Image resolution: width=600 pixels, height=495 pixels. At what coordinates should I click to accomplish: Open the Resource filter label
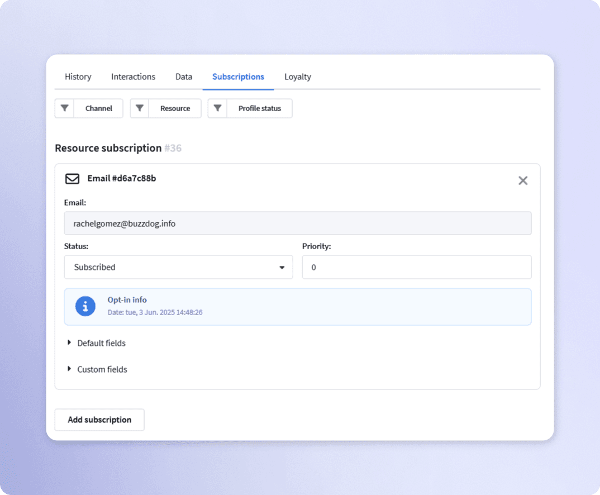(x=175, y=108)
